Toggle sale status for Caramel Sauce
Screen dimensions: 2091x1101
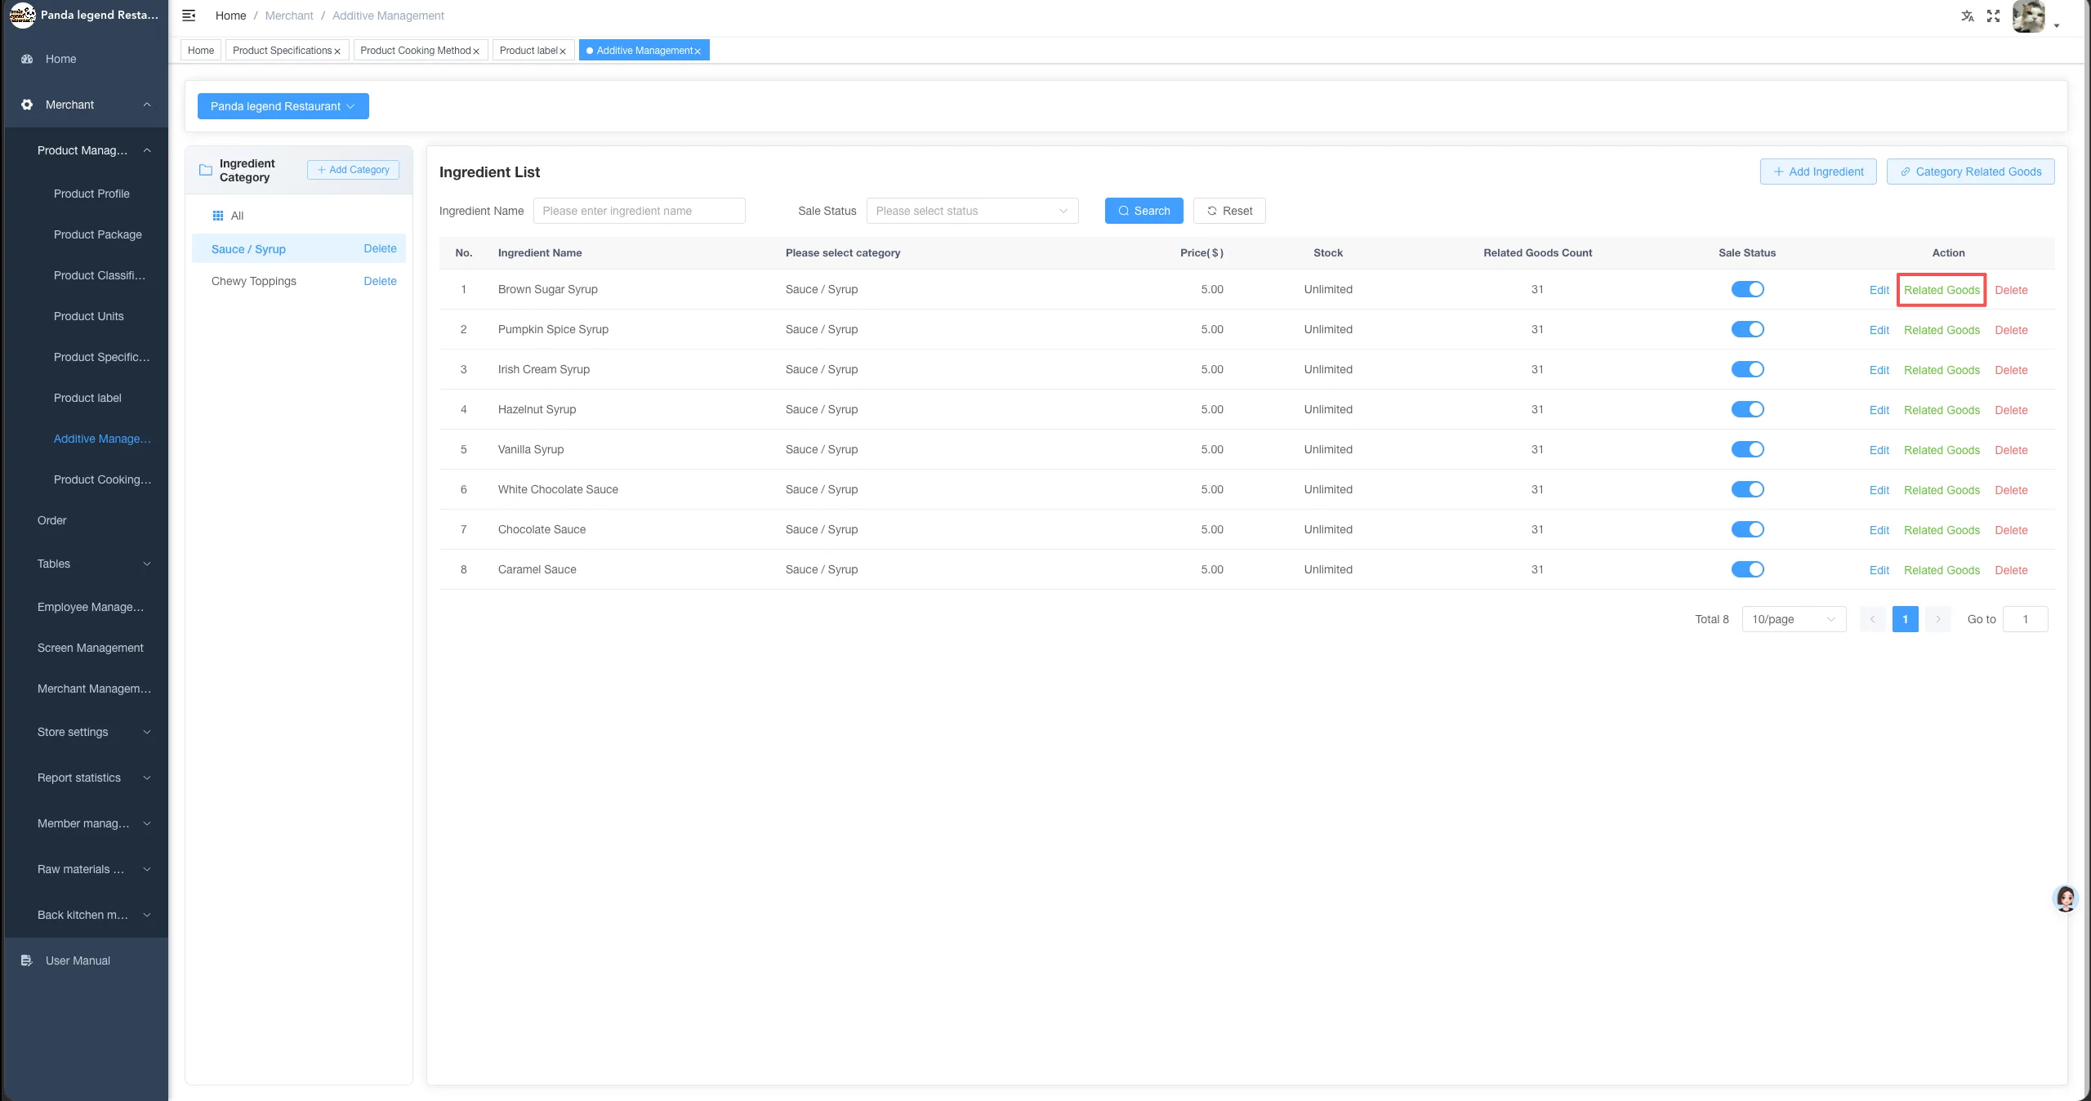pyautogui.click(x=1747, y=569)
